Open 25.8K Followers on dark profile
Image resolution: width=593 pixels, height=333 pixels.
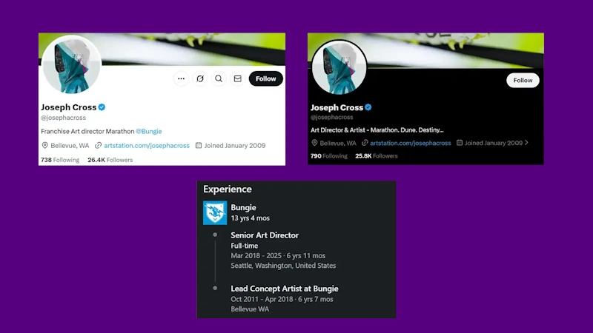377,156
